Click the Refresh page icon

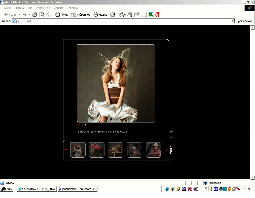(x=42, y=15)
